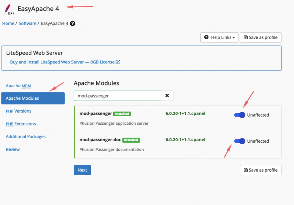
Task: Click the mod-passenger-doc module name
Action: 100,140
